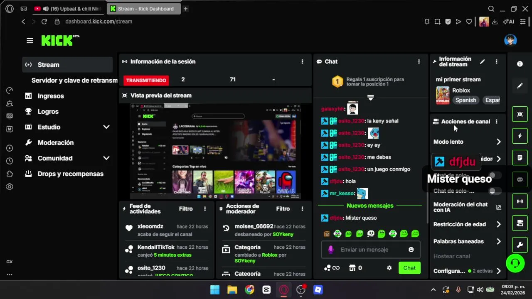Click the purple microphone icon in chat input

[331, 250]
